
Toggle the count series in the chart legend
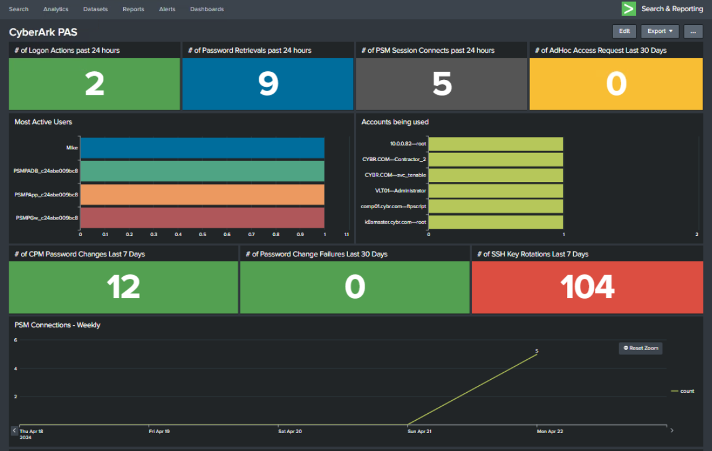[x=687, y=391]
